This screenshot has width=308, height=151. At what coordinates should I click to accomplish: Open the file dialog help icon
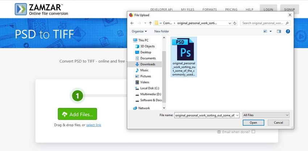pos(288,32)
